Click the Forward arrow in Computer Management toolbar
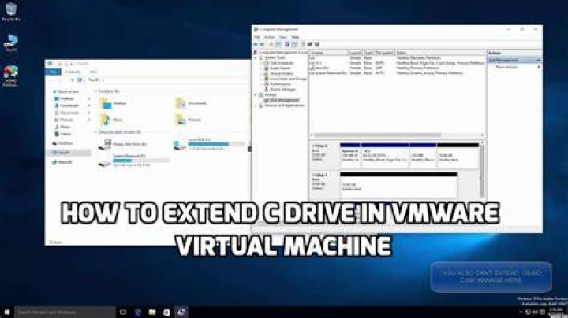Image resolution: width=568 pixels, height=318 pixels. click(x=262, y=44)
